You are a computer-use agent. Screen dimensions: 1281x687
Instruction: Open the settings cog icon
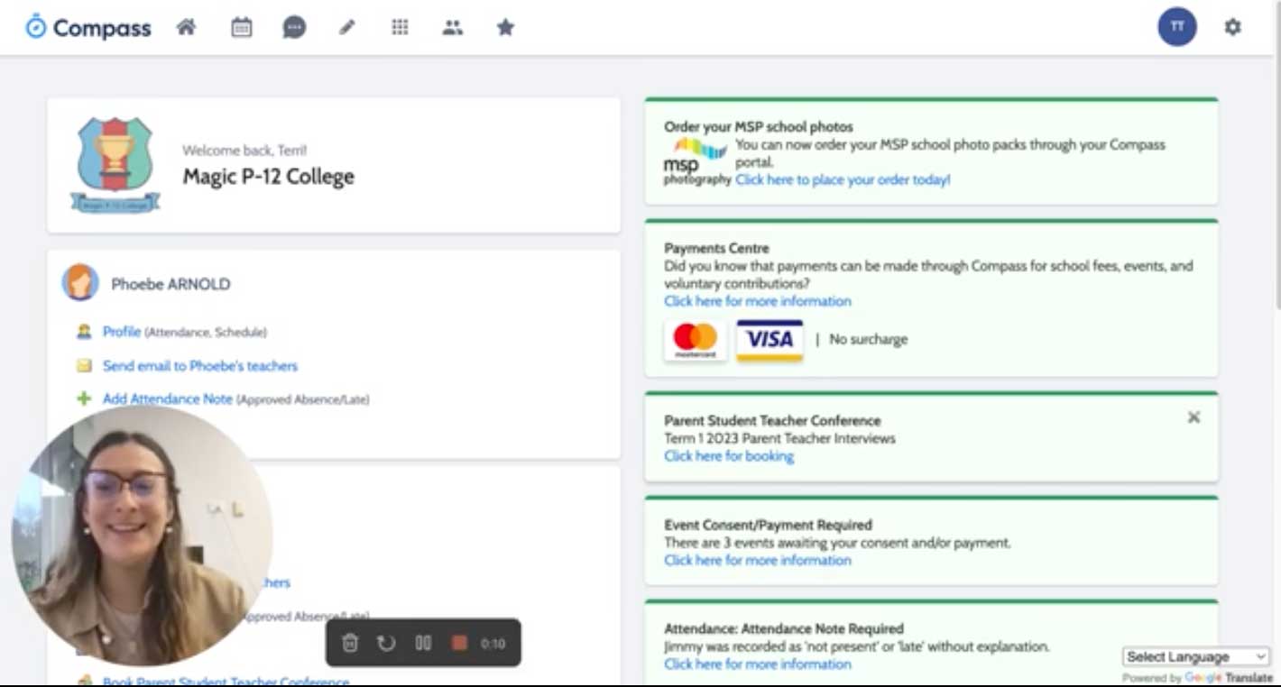point(1232,27)
